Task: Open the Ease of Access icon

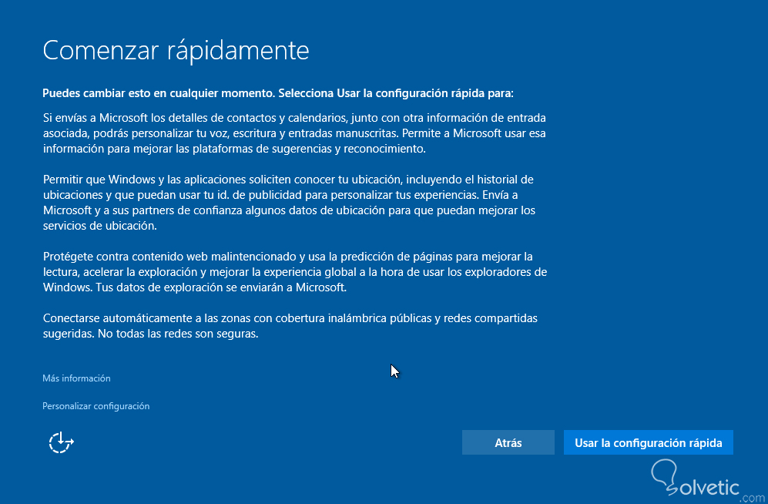Action: click(61, 442)
